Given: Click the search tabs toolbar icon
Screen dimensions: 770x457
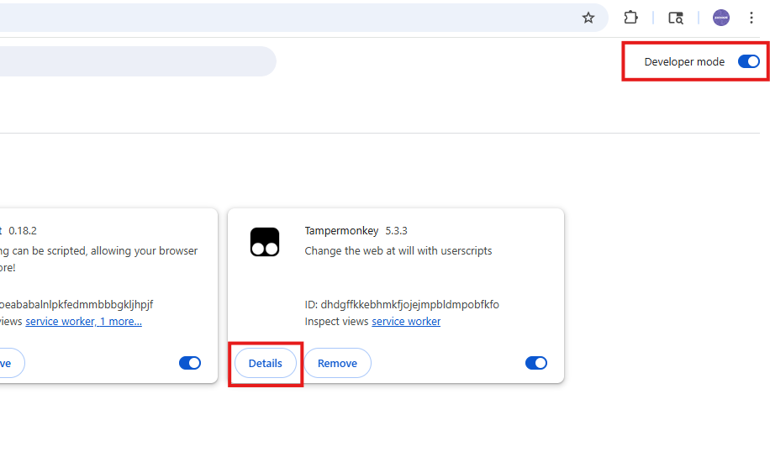Looking at the screenshot, I should 676,18.
